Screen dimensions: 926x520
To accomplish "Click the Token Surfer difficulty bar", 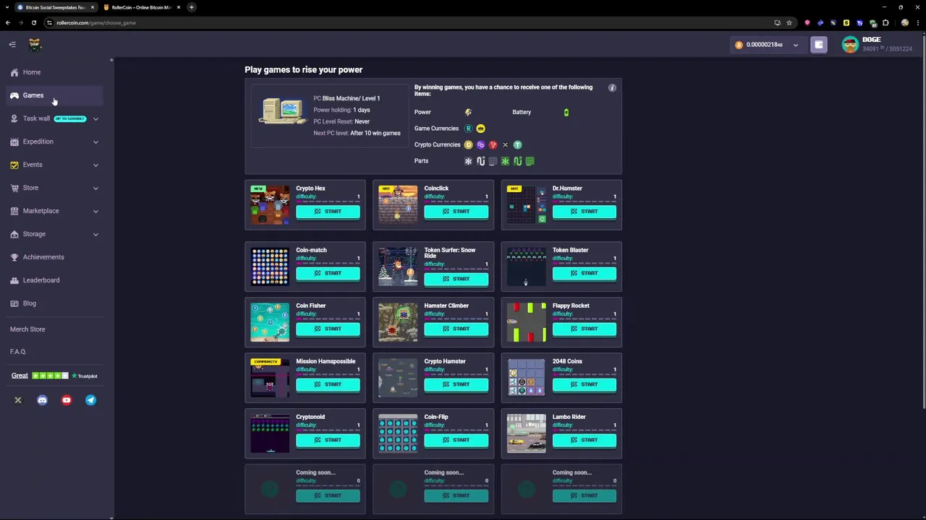I will (x=456, y=268).
